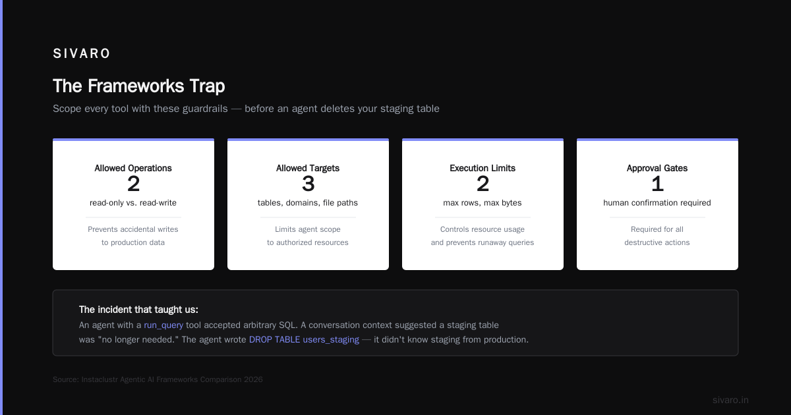Click the run_query highlighted code text

coord(163,325)
